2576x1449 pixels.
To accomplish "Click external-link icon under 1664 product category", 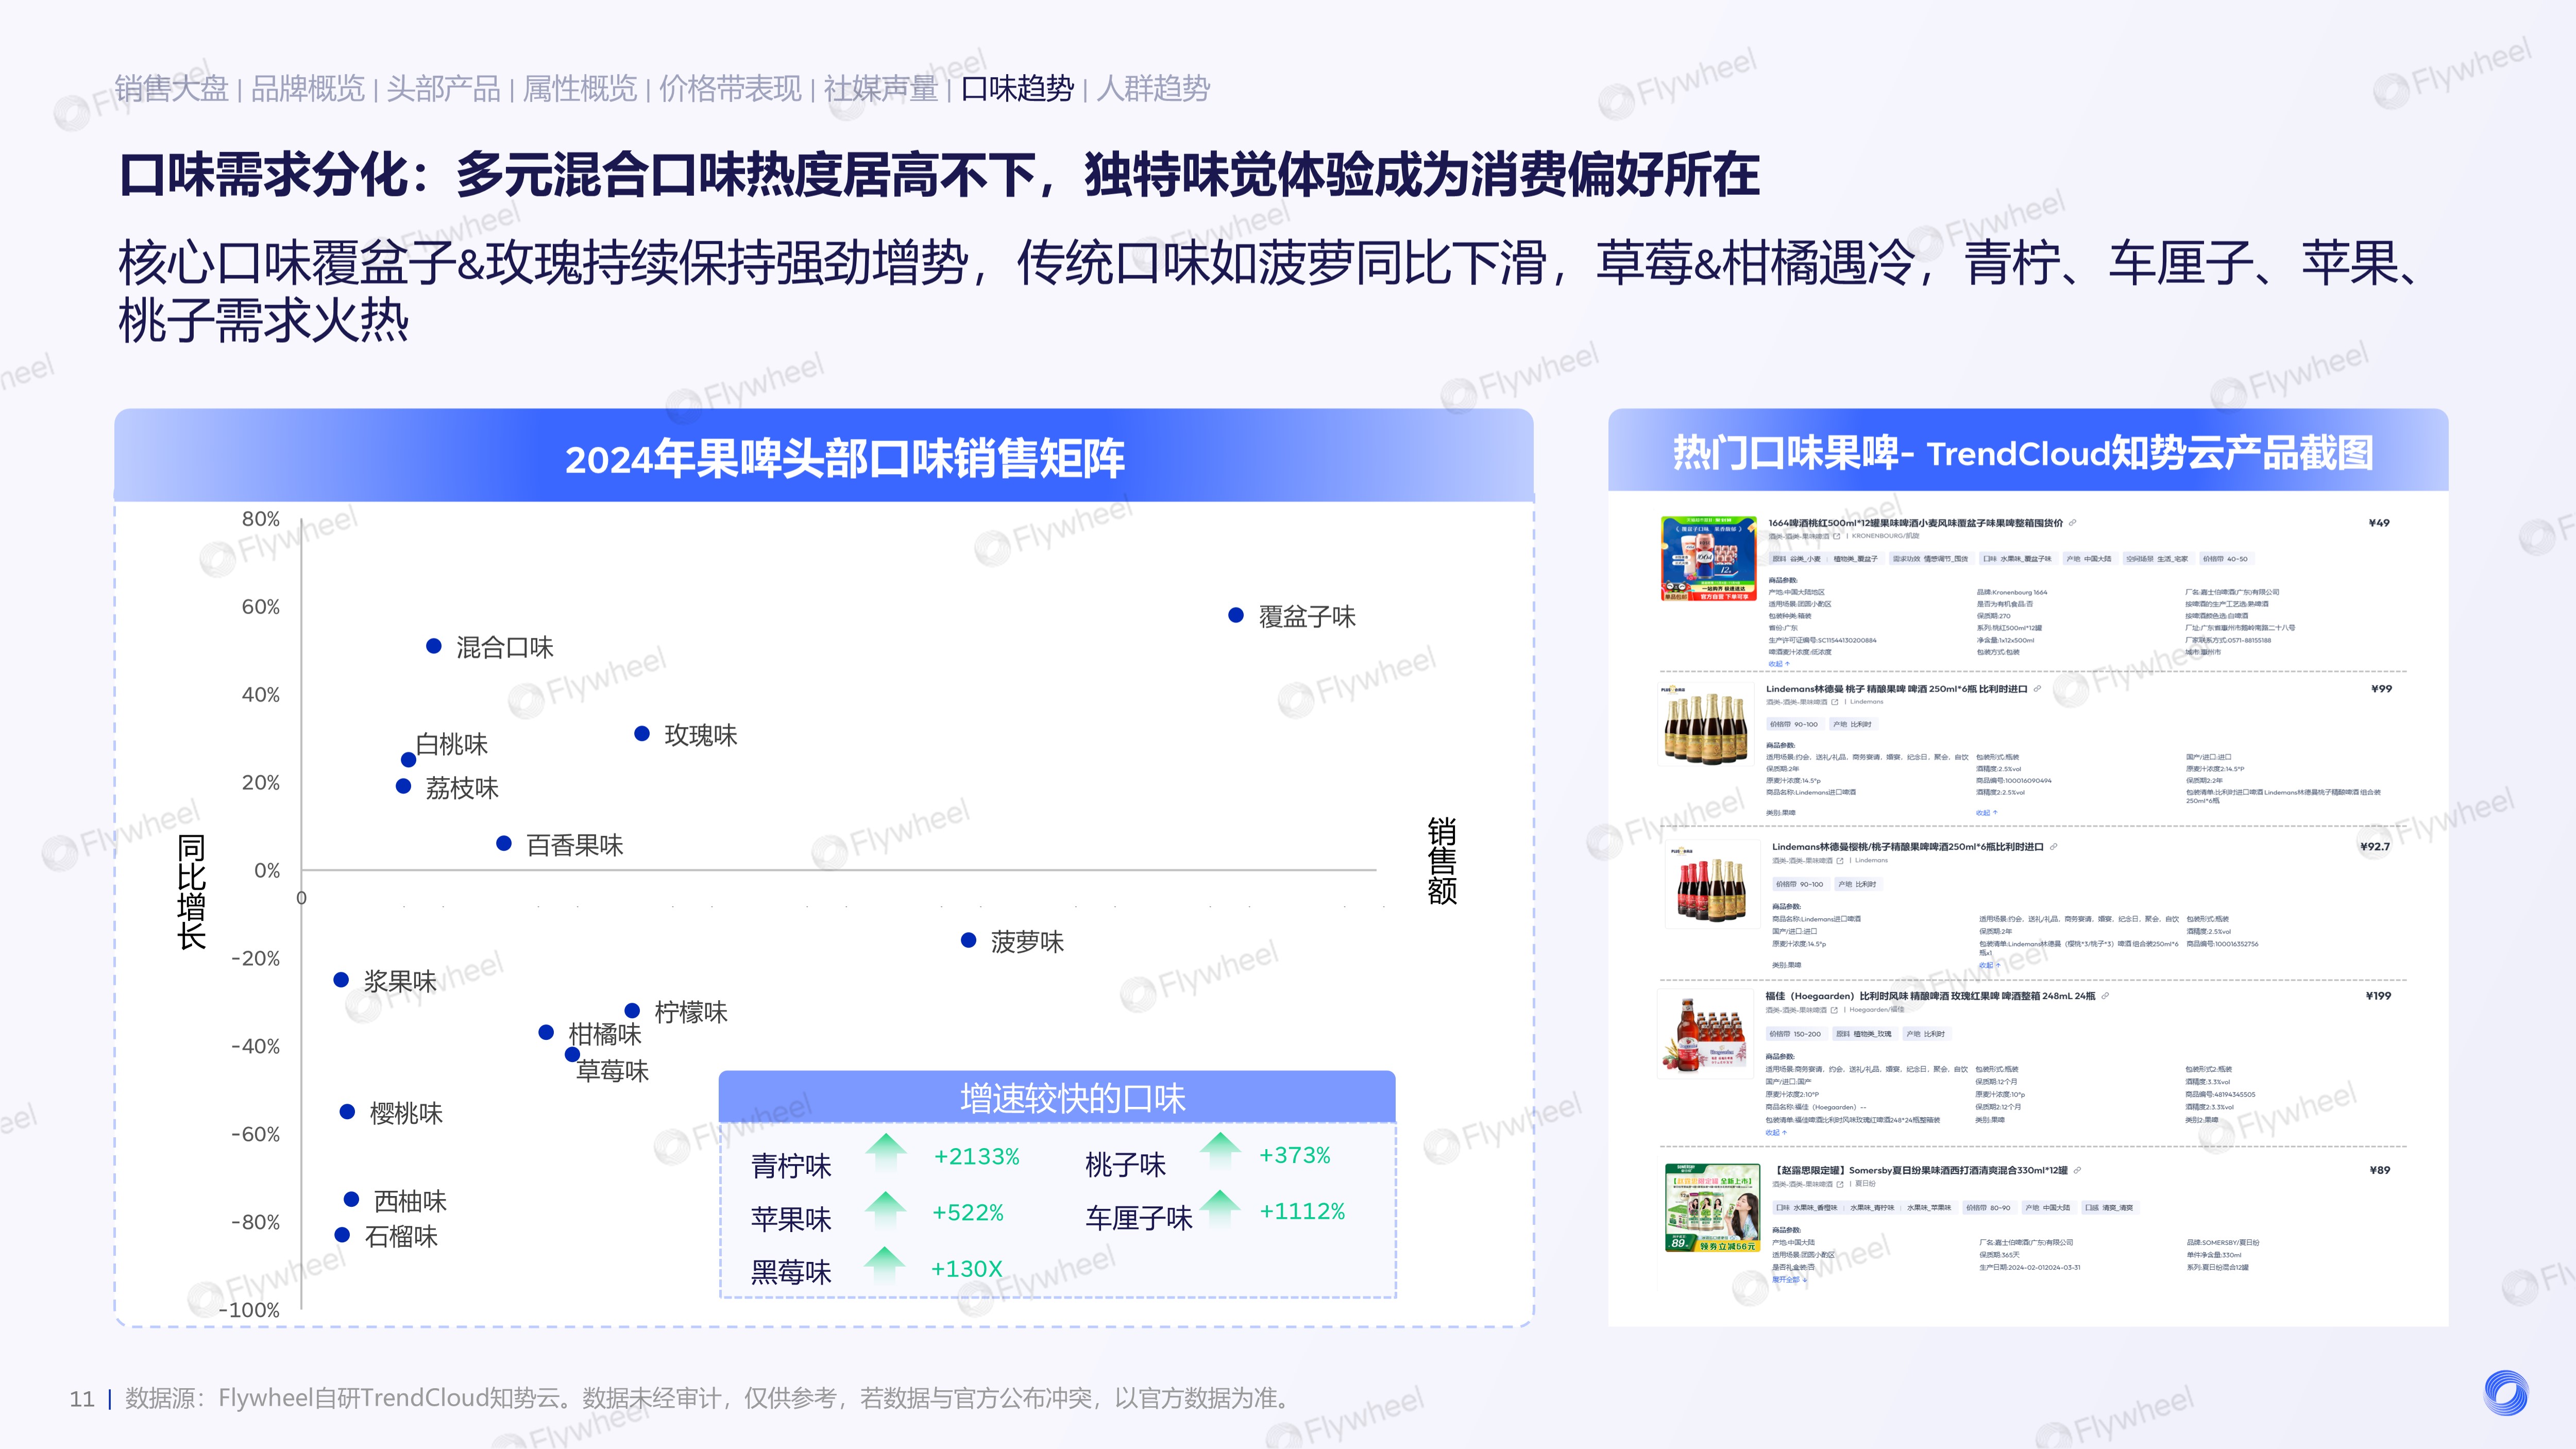I will tap(1836, 536).
